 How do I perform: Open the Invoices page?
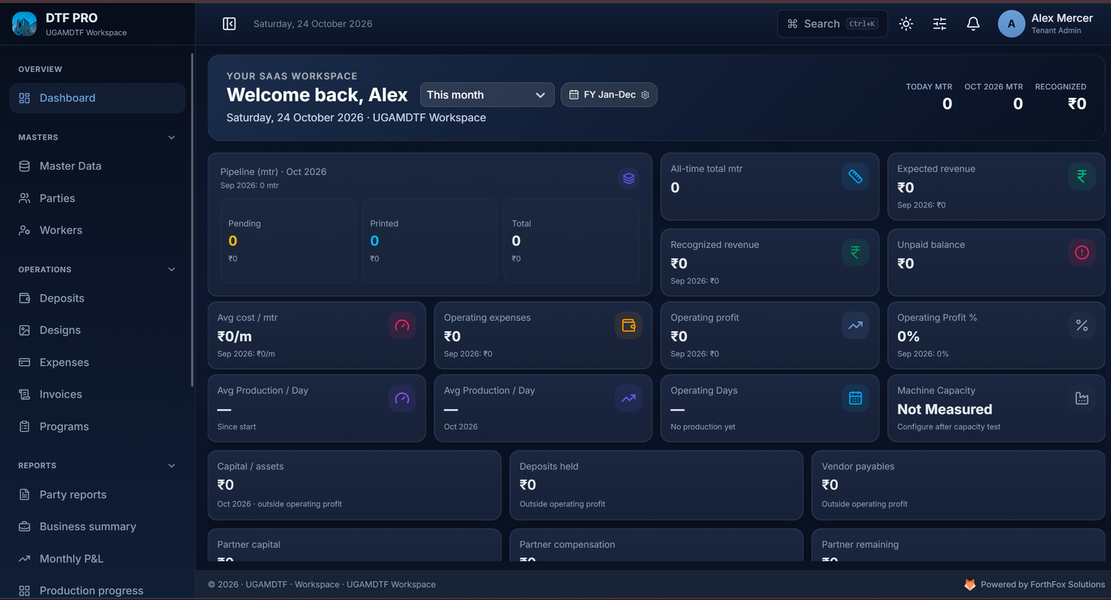pos(97,394)
